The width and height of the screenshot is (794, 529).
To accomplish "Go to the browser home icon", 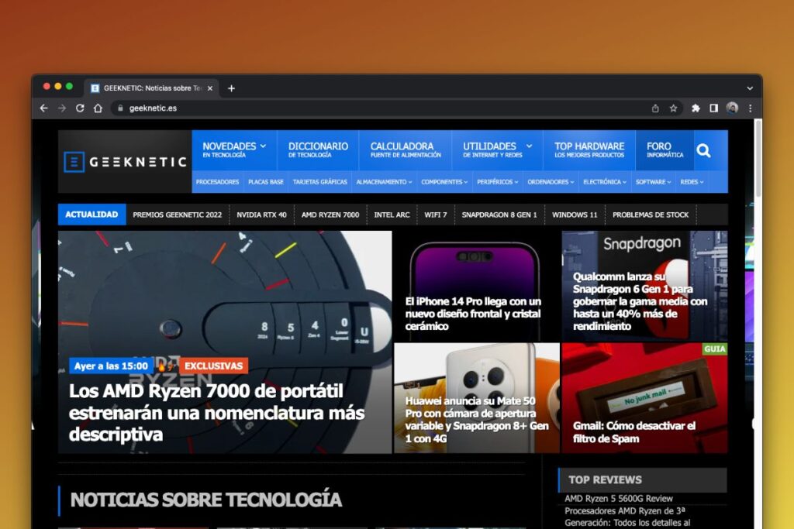I will pyautogui.click(x=98, y=108).
